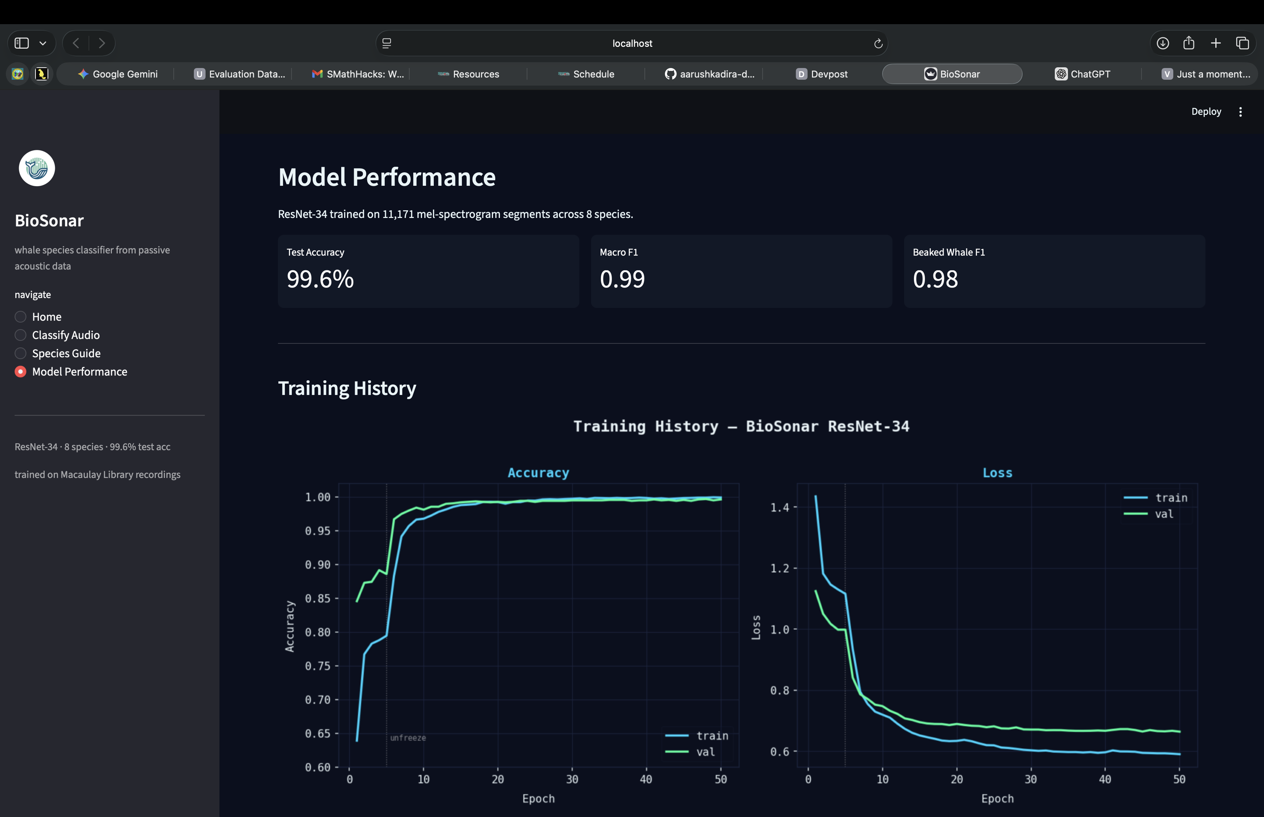Screen dimensions: 1264x817
Task: Click the BioSonar whale logo
Action: tap(37, 168)
